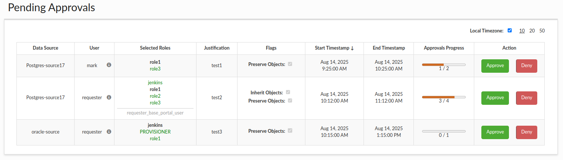
Task: Click the End Timestamp column header
Action: point(389,48)
